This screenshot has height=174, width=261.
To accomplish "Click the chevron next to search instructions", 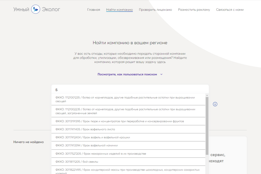I will coord(161,75).
